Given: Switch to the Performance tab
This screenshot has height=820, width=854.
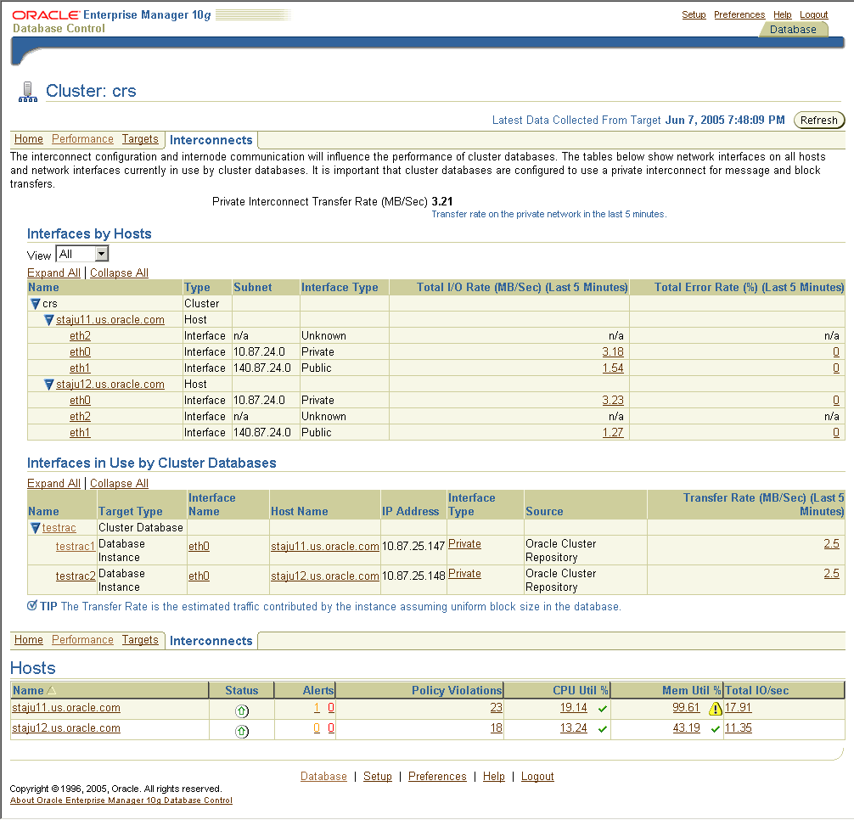Looking at the screenshot, I should tap(82, 139).
